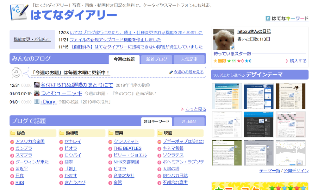Open keyword キネマ旬報
The height and width of the screenshot is (190, 324).
pyautogui.click(x=173, y=148)
